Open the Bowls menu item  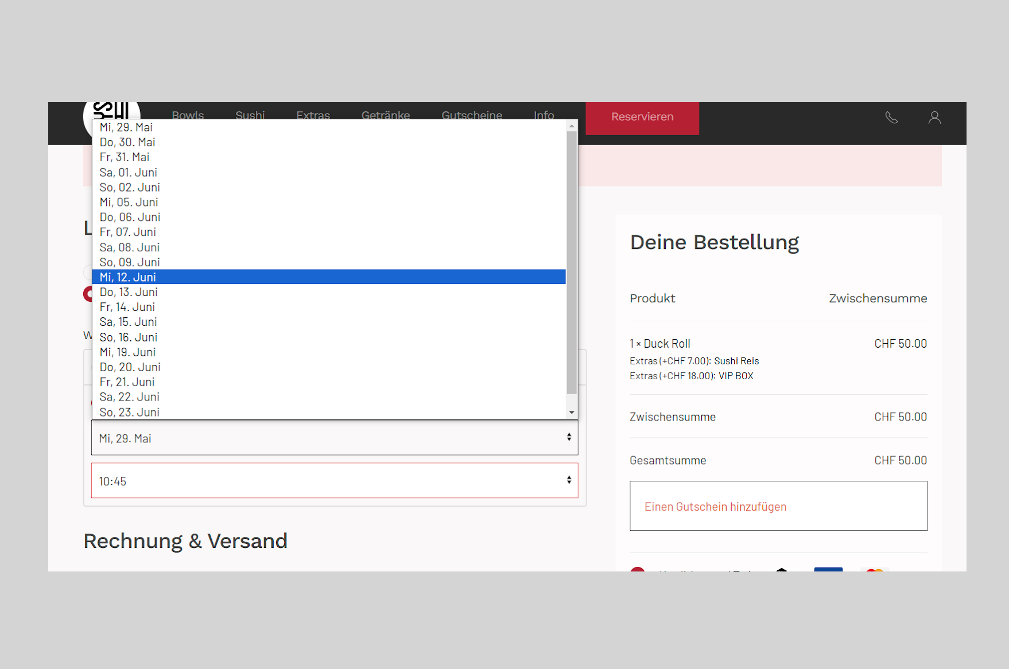pyautogui.click(x=188, y=115)
